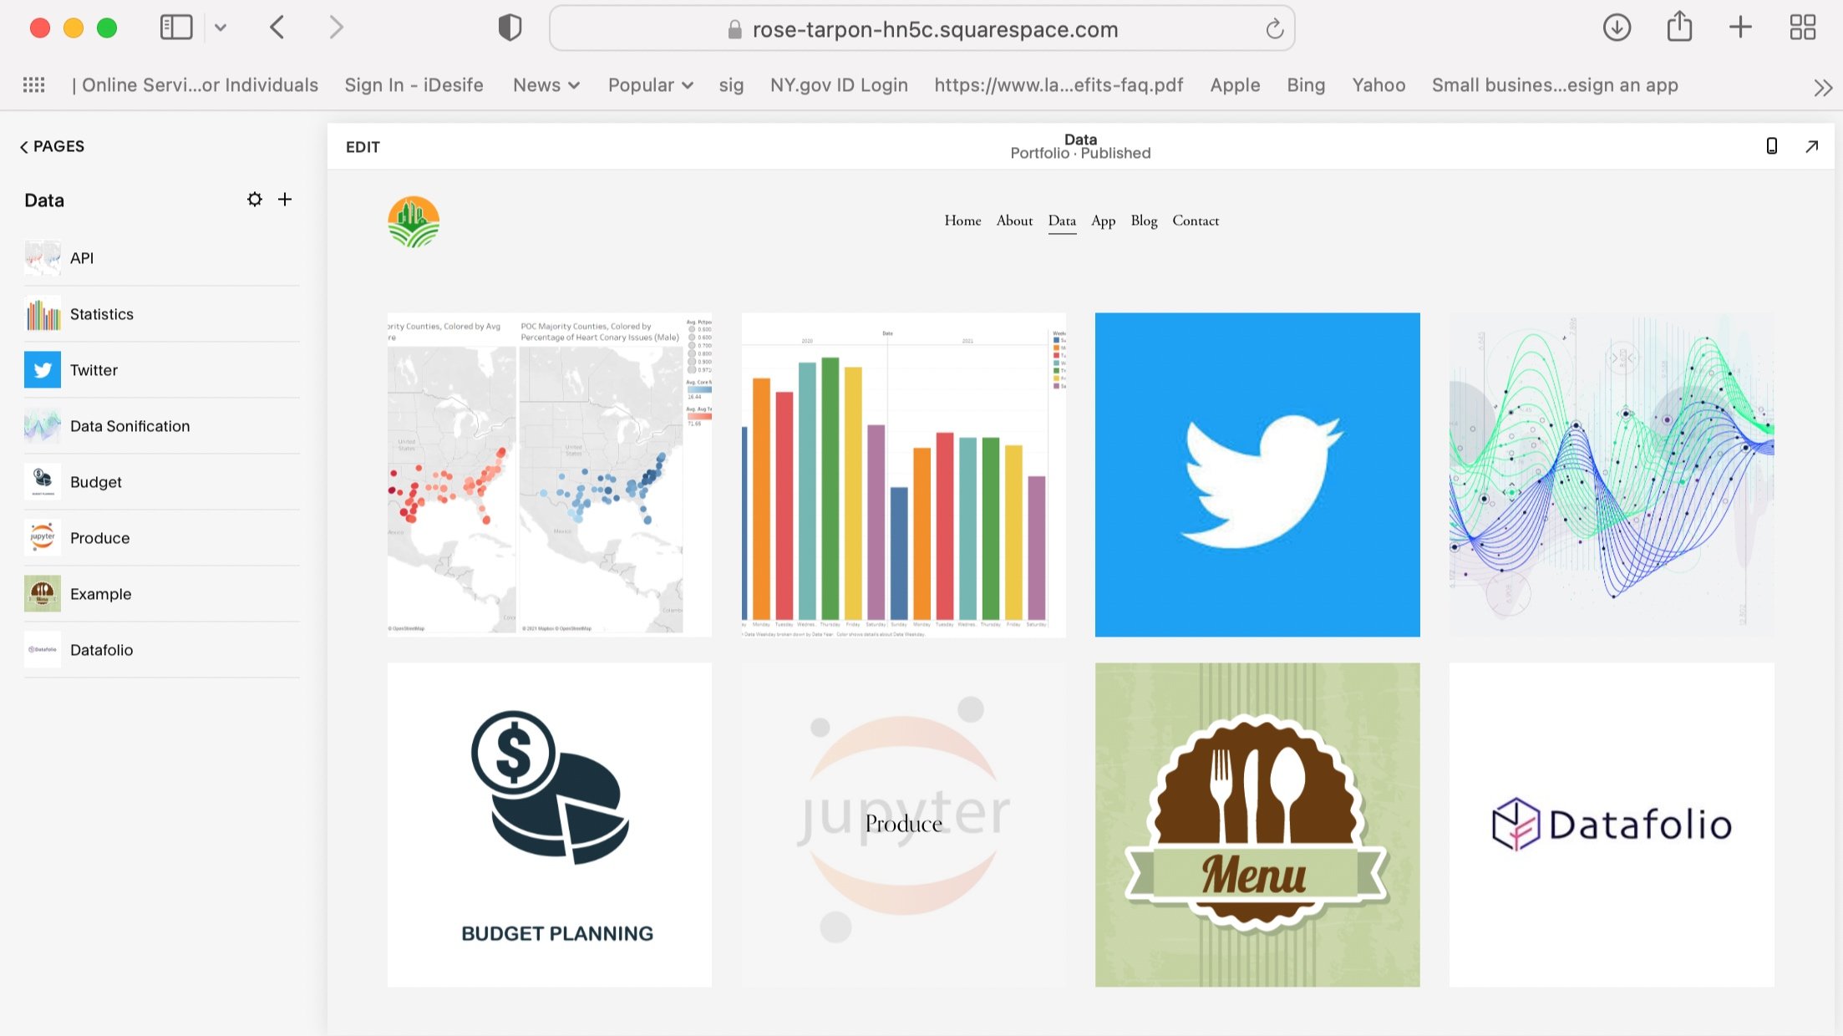
Task: Open Data page settings gear
Action: pyautogui.click(x=254, y=199)
